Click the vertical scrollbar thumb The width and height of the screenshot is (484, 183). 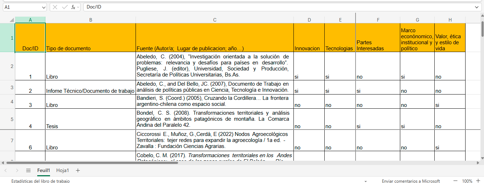(x=482, y=29)
